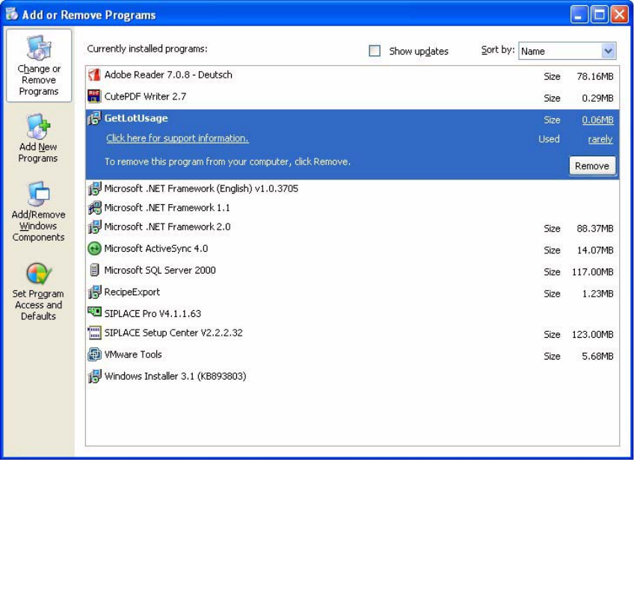634x595 pixels.
Task: Click the .NET Framework 1.1 icon
Action: 94,208
